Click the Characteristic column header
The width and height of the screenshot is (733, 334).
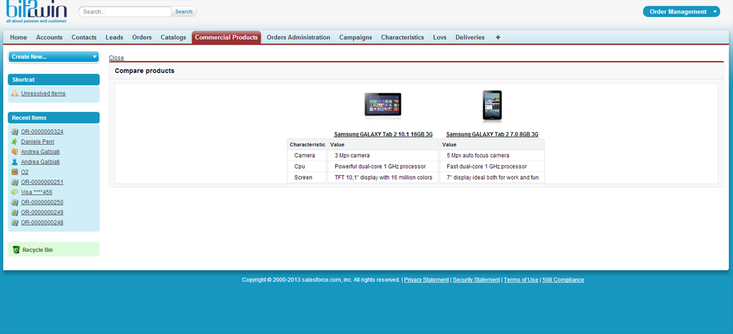(x=307, y=145)
